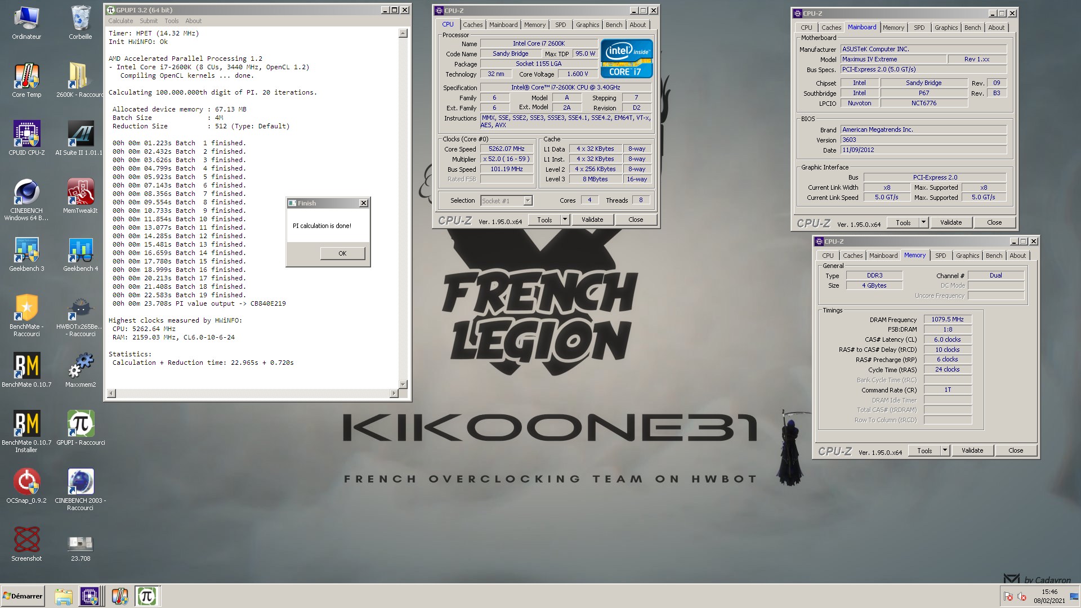Switch to CPU-Z taskbar button
Screen dimensions: 1081x608
(x=90, y=596)
